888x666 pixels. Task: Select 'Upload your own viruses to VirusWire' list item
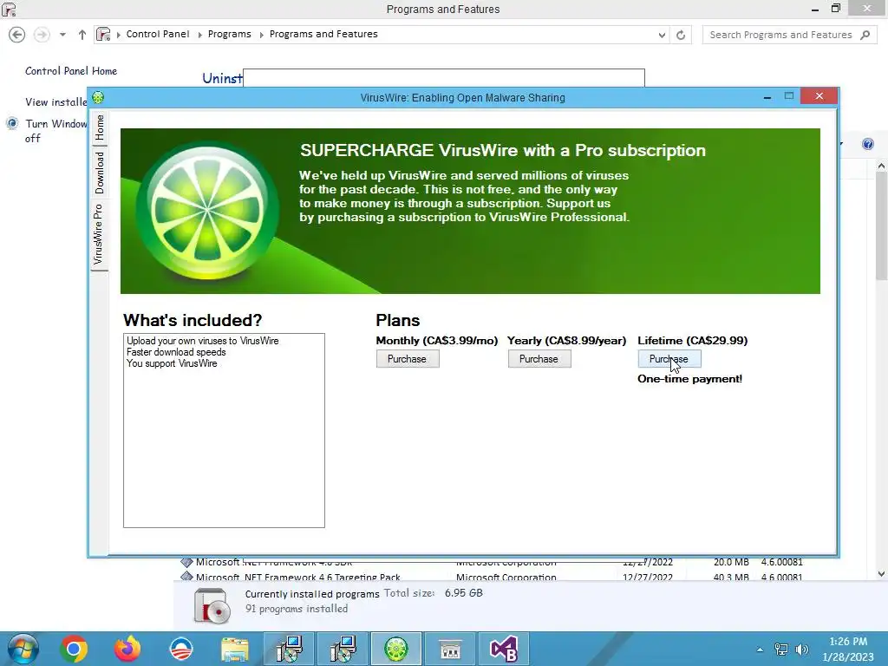click(x=203, y=341)
